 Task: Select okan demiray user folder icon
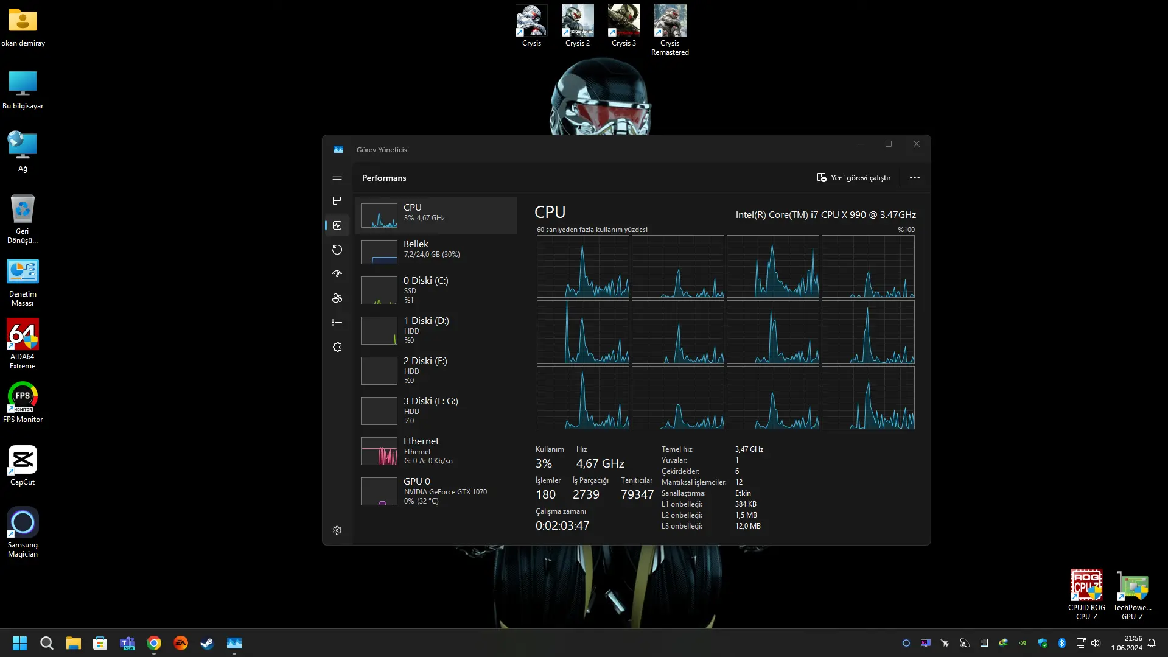[23, 27]
